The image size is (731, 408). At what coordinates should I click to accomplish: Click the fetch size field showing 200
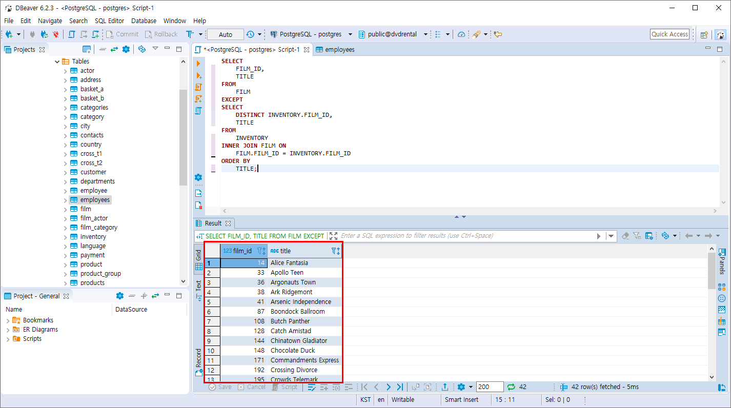click(x=490, y=387)
